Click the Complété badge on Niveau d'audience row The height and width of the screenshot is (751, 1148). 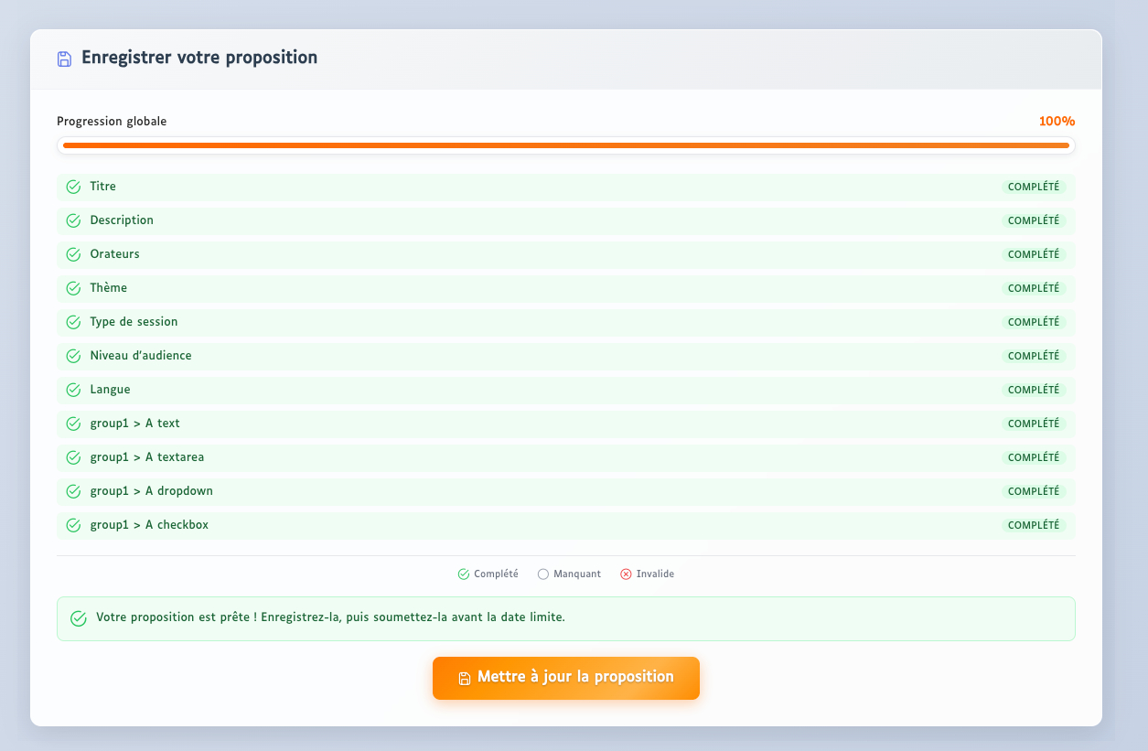point(1033,356)
